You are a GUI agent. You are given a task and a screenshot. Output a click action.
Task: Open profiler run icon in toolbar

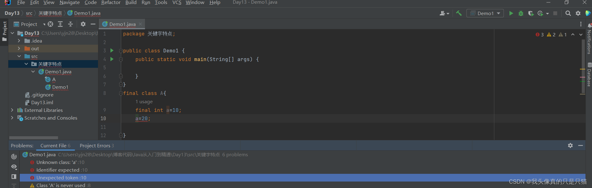(540, 13)
